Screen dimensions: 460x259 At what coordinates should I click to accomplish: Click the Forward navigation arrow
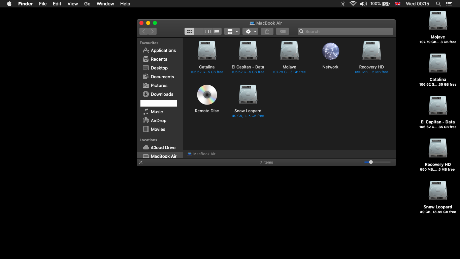pyautogui.click(x=152, y=31)
